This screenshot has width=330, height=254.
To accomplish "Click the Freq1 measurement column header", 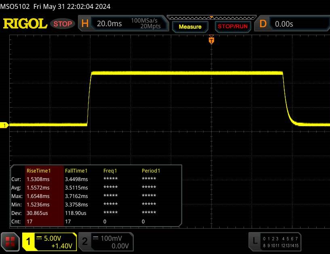I will click(111, 171).
